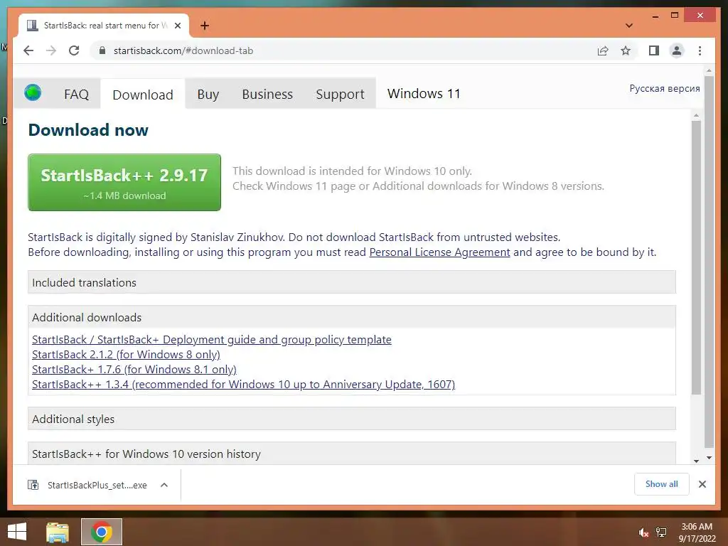Download StartIsBack 2.1.2 for Windows 8
The width and height of the screenshot is (728, 546).
click(126, 354)
